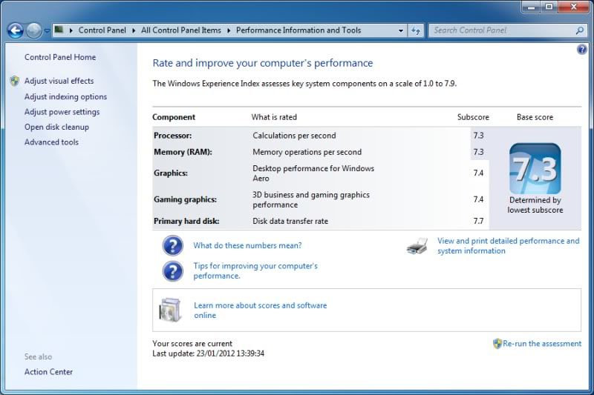Open Action Center under See also
The image size is (594, 395).
click(x=48, y=372)
